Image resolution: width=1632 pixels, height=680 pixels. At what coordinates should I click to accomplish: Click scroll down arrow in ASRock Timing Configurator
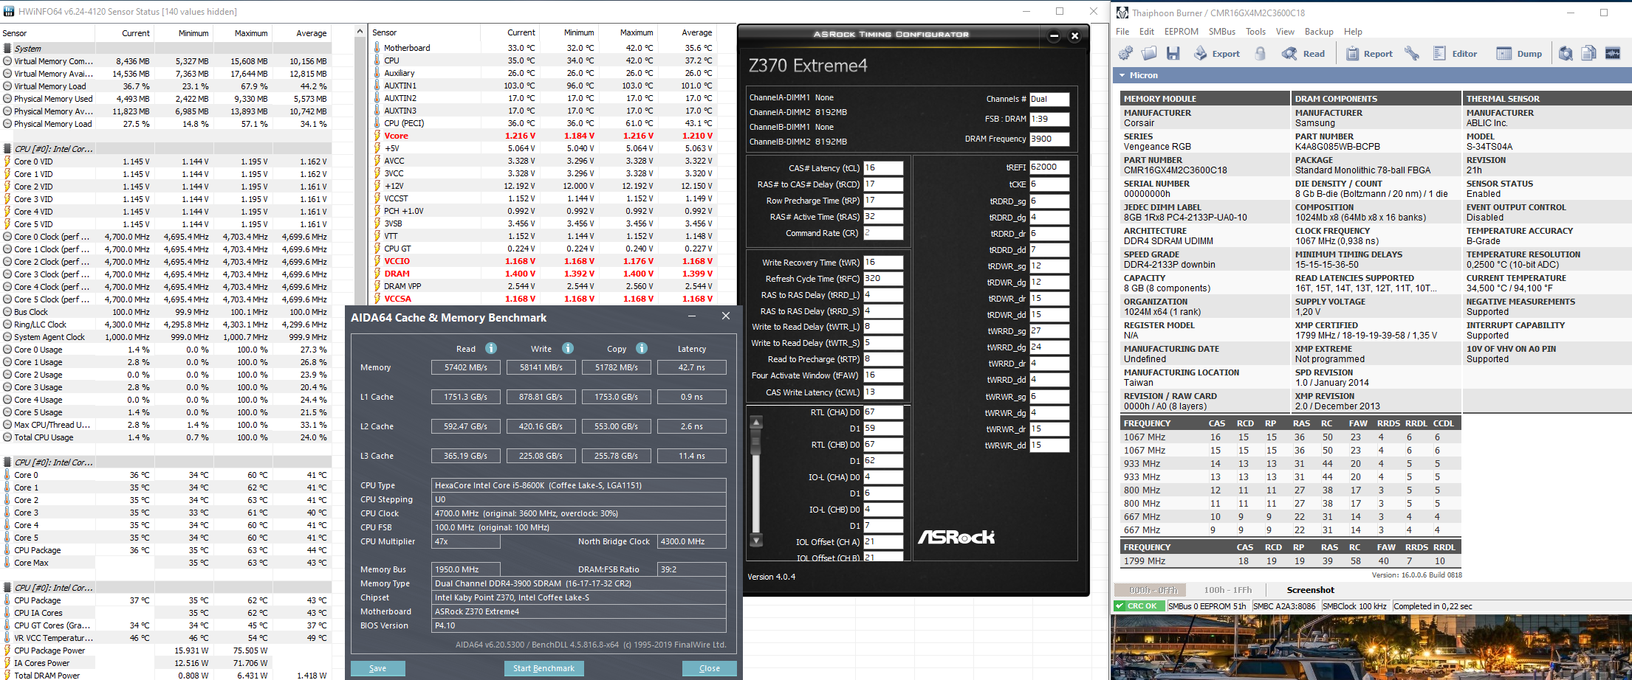click(756, 541)
